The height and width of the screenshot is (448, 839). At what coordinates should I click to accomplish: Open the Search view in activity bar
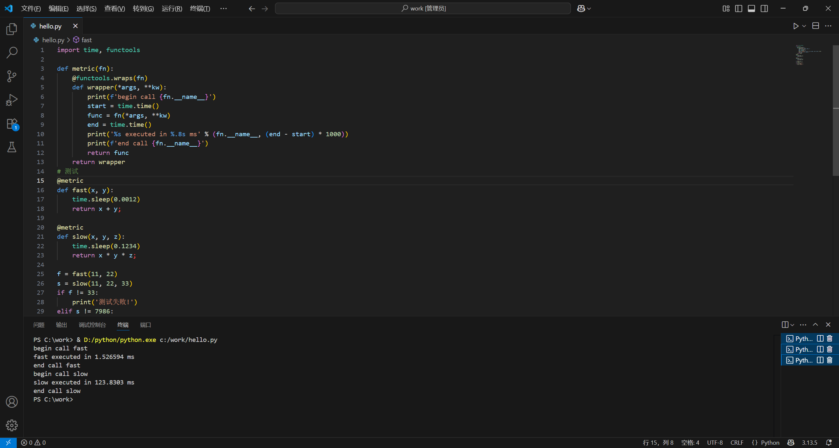[12, 53]
